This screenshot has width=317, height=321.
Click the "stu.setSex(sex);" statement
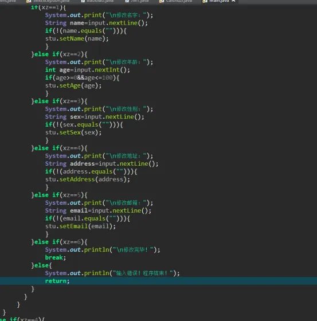pyautogui.click(x=73, y=132)
